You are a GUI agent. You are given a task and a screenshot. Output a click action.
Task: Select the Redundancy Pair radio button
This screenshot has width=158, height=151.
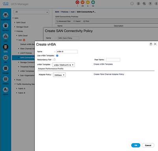click(x=54, y=60)
